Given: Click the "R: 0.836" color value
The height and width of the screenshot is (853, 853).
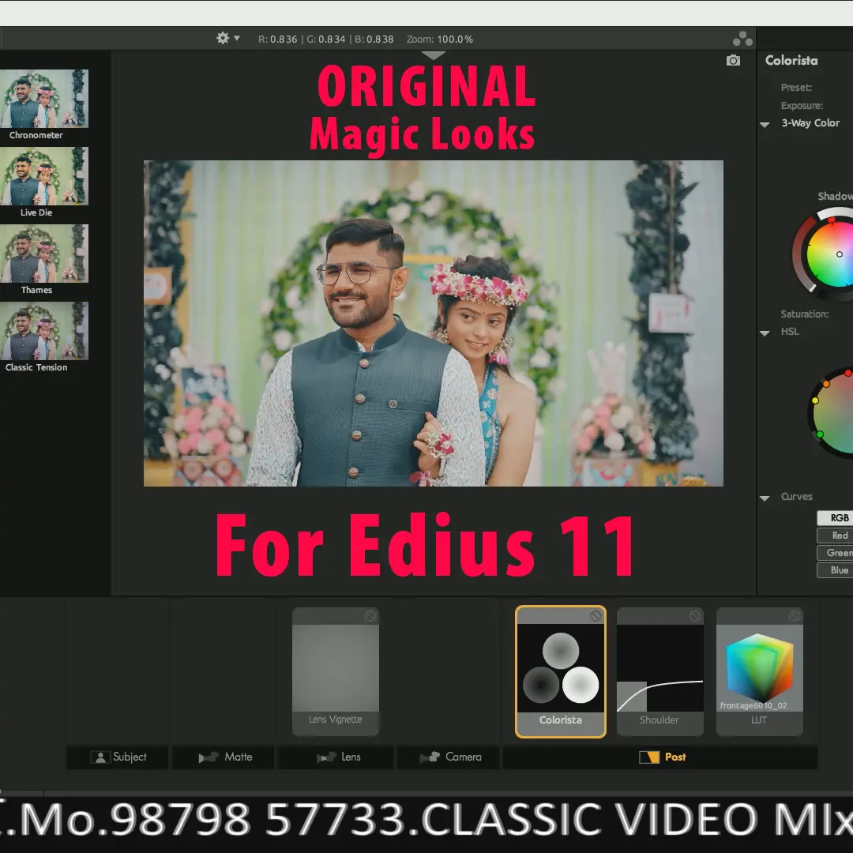Looking at the screenshot, I should point(277,39).
